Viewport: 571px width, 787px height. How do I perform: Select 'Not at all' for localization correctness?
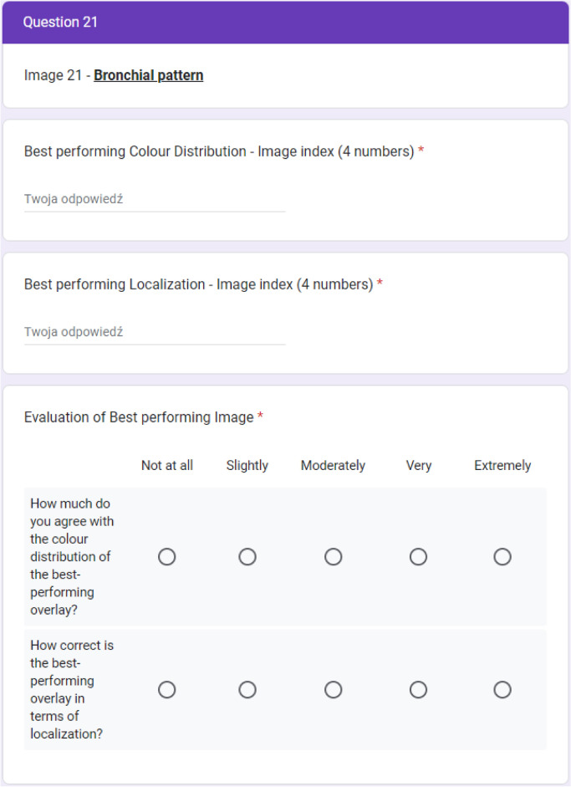(x=166, y=690)
